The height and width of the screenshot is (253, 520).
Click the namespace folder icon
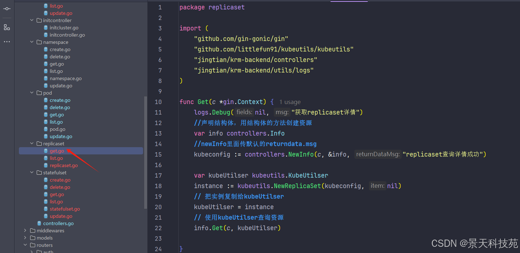[39, 42]
